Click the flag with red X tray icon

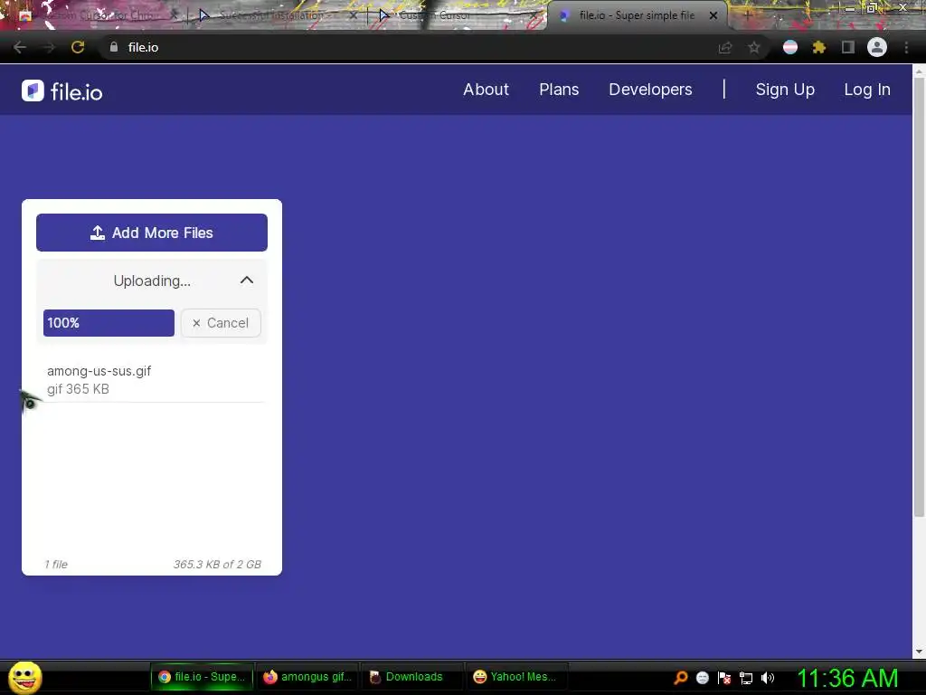click(724, 677)
